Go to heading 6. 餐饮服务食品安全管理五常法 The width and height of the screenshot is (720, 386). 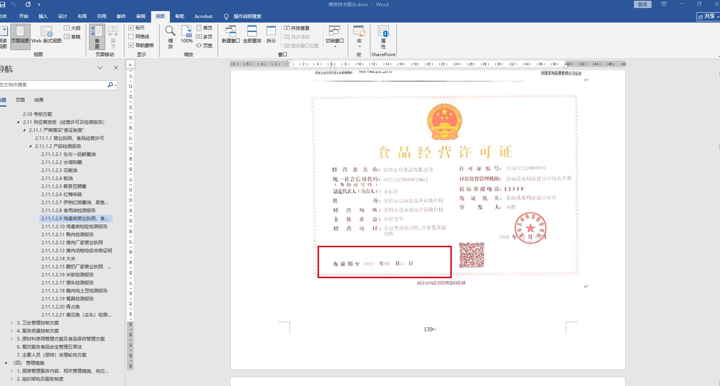coord(49,347)
